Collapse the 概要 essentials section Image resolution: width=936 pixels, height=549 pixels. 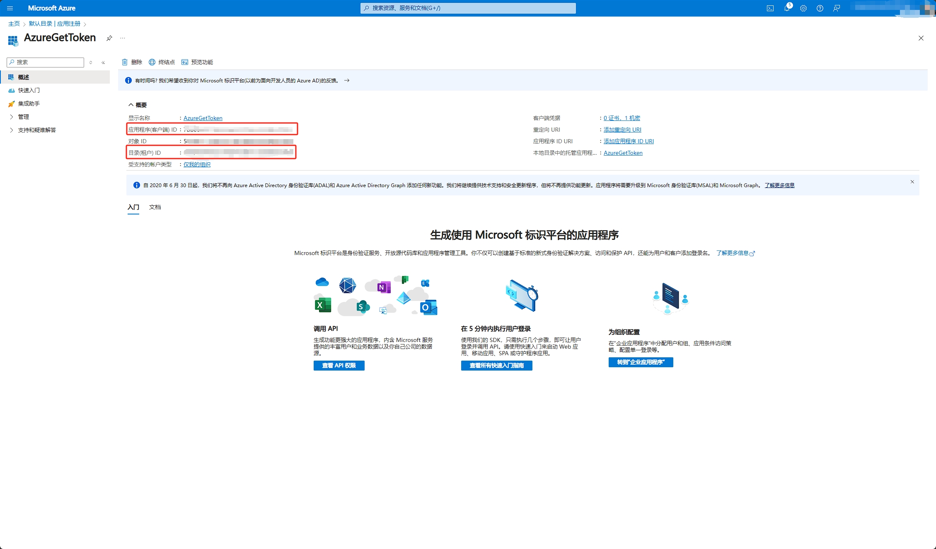point(137,105)
